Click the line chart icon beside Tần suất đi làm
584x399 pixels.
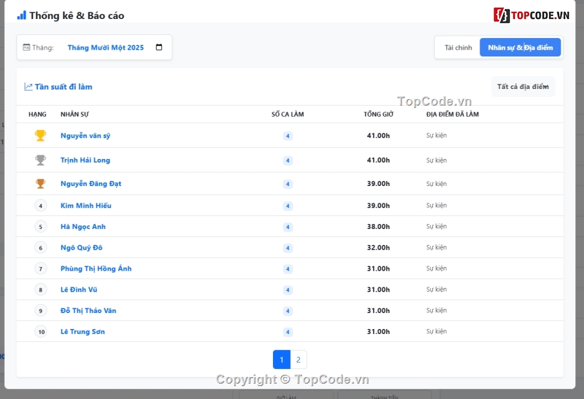click(x=28, y=87)
